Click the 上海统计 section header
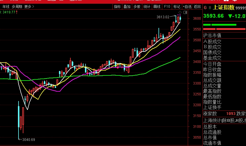The height and width of the screenshot is (146, 246). [225, 120]
